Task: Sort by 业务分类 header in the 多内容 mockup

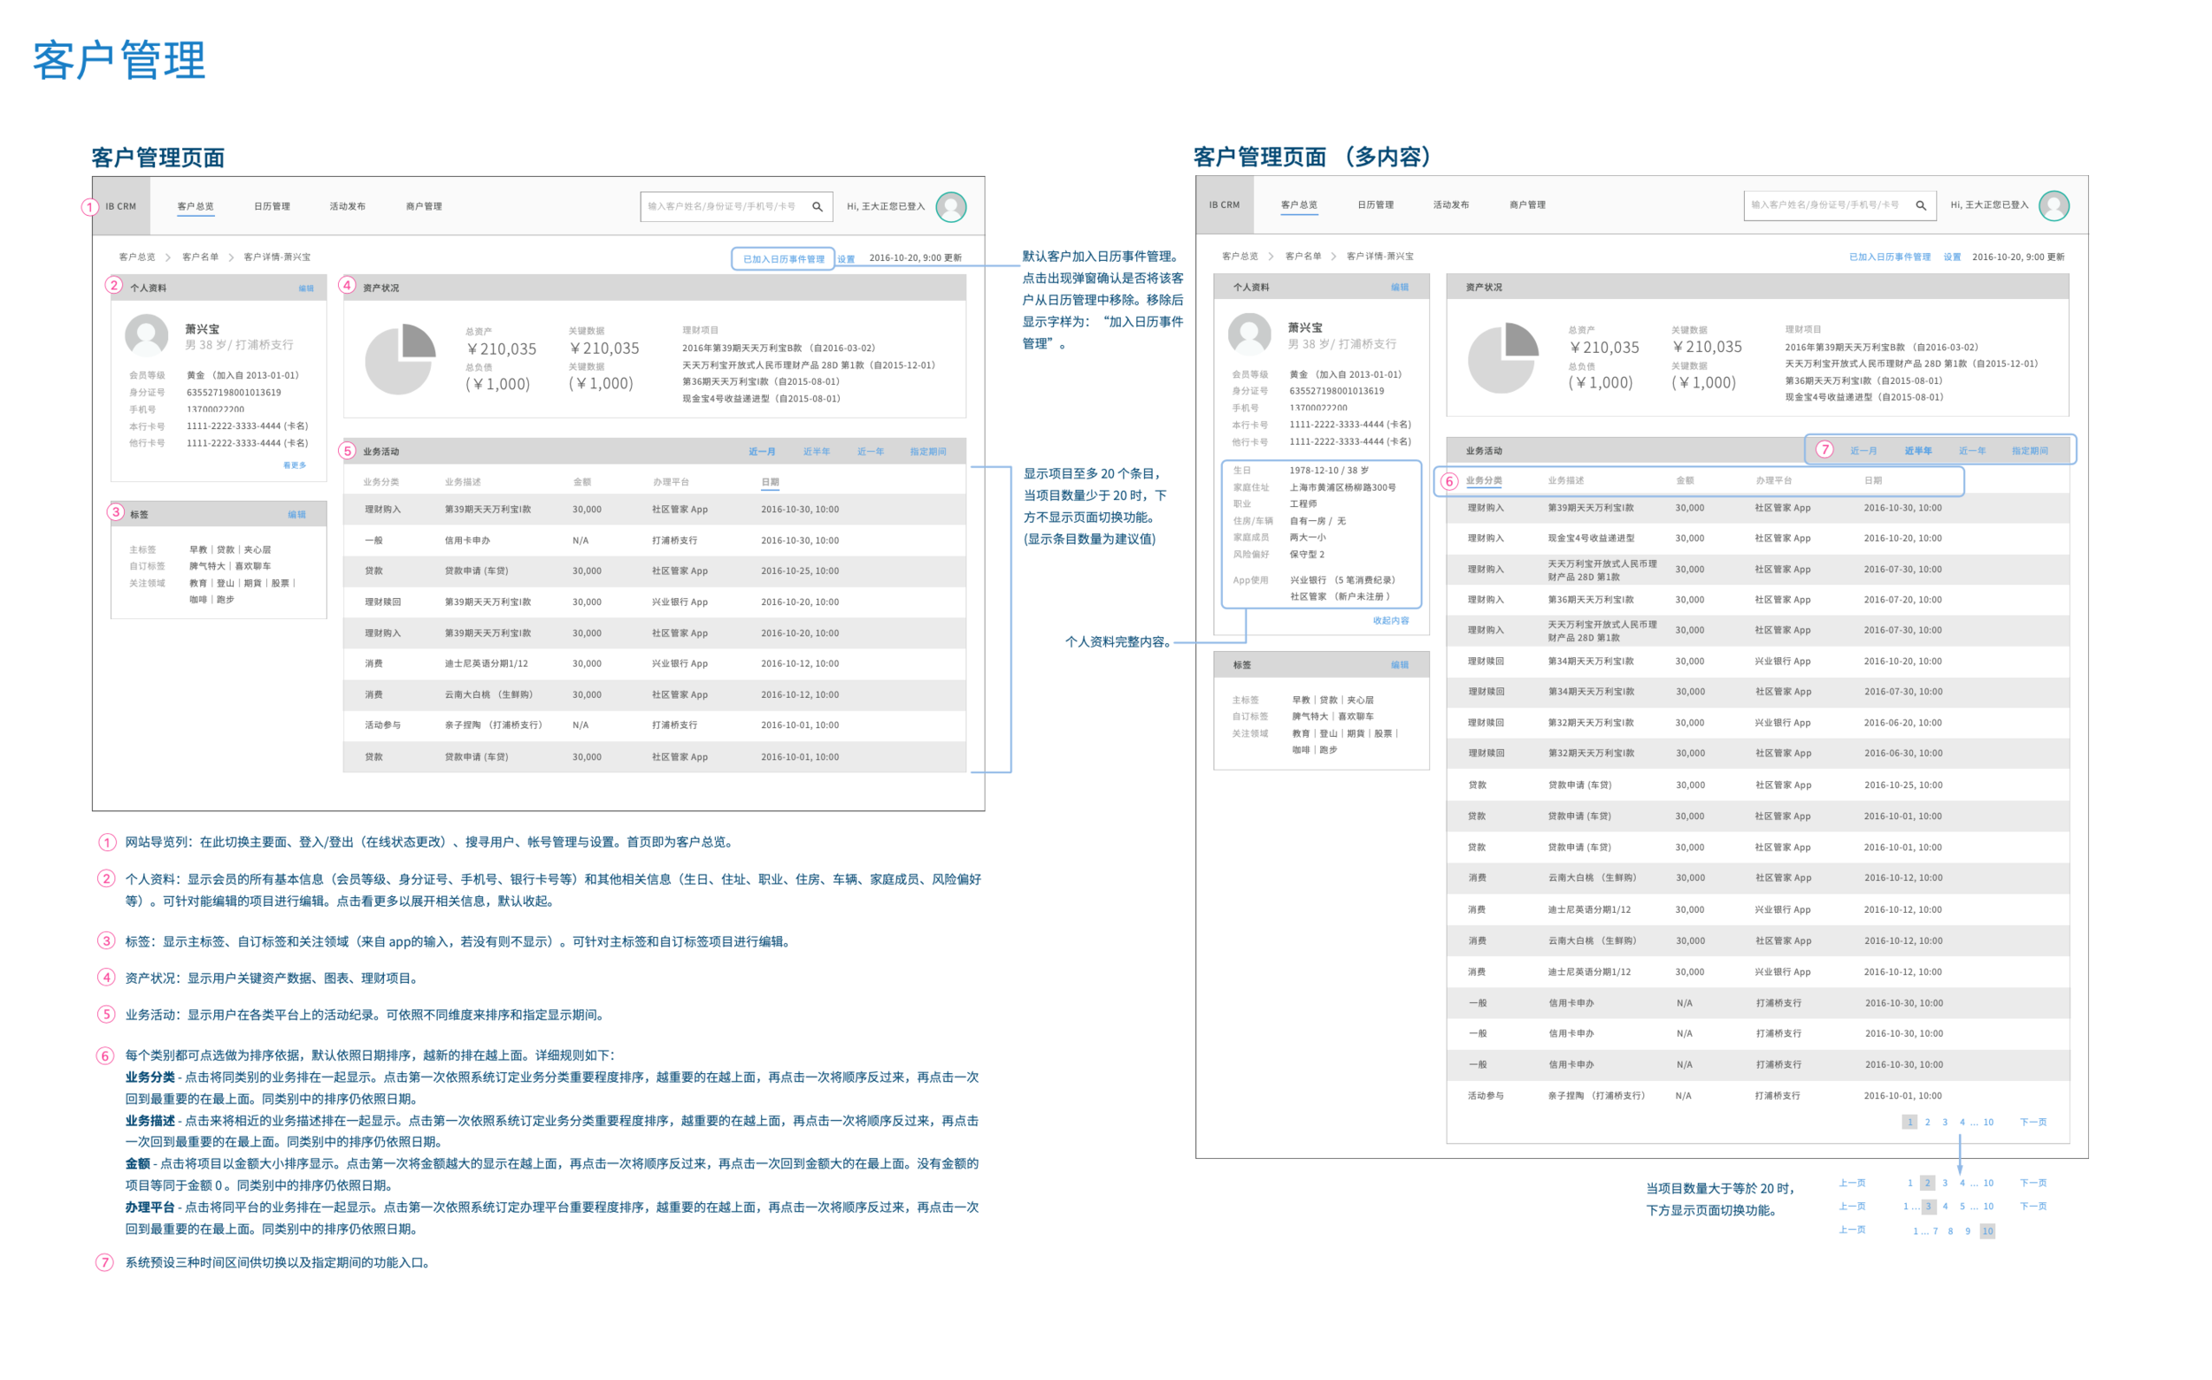Action: point(1485,481)
